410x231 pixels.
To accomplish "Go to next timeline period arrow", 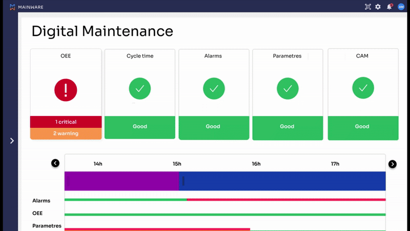I will pos(392,164).
